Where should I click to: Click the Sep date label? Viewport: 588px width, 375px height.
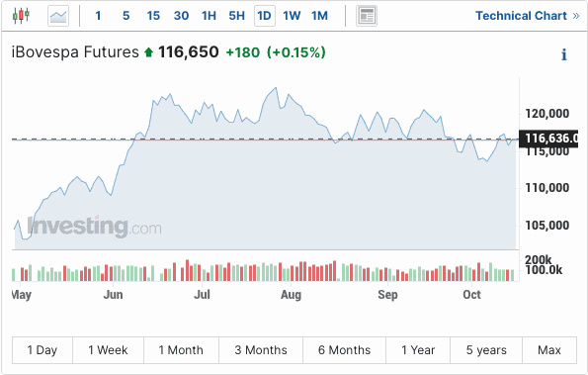[x=387, y=295]
